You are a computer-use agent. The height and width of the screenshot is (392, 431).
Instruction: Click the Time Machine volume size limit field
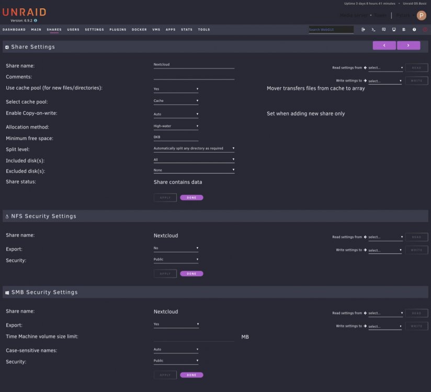point(194,337)
